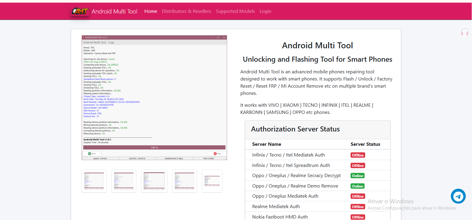Screen dimensions: 472x220
Task: Click the "Authorization Server Status" header
Action: pos(296,129)
